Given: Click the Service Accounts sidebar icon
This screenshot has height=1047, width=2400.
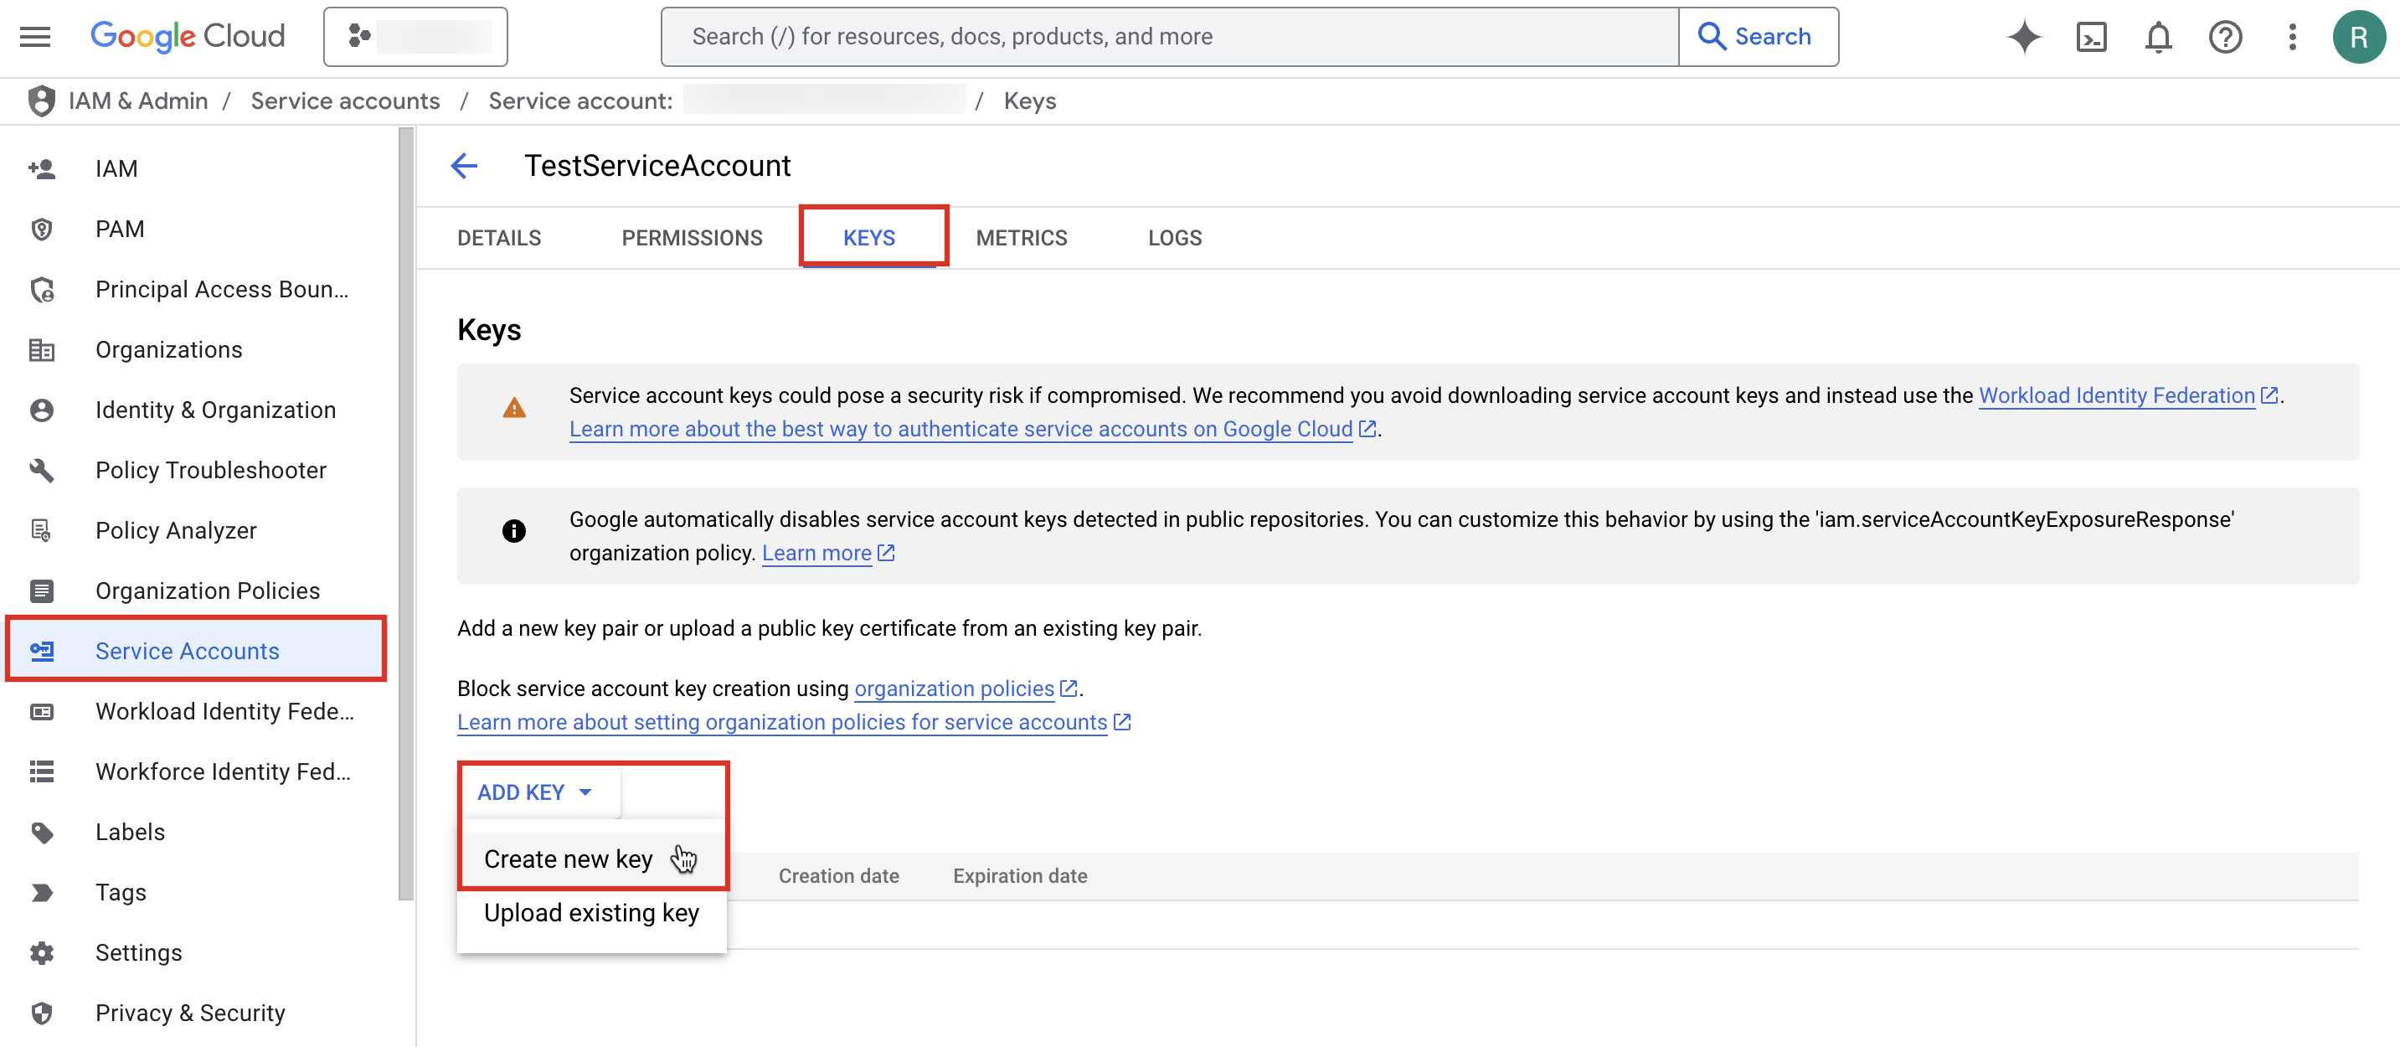Looking at the screenshot, I should click(42, 651).
